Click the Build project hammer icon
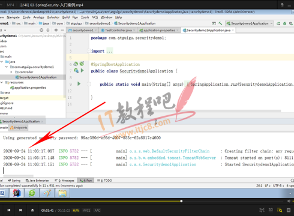The image size is (294, 216). pyautogui.click(x=220, y=23)
